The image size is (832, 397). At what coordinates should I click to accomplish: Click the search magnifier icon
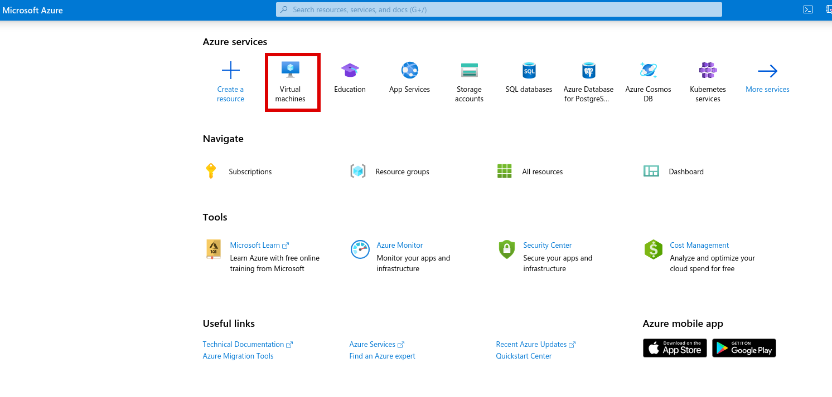coord(284,9)
